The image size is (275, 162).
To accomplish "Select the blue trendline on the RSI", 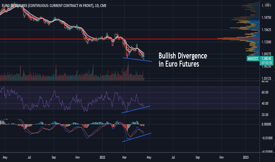I will click(x=136, y=110).
